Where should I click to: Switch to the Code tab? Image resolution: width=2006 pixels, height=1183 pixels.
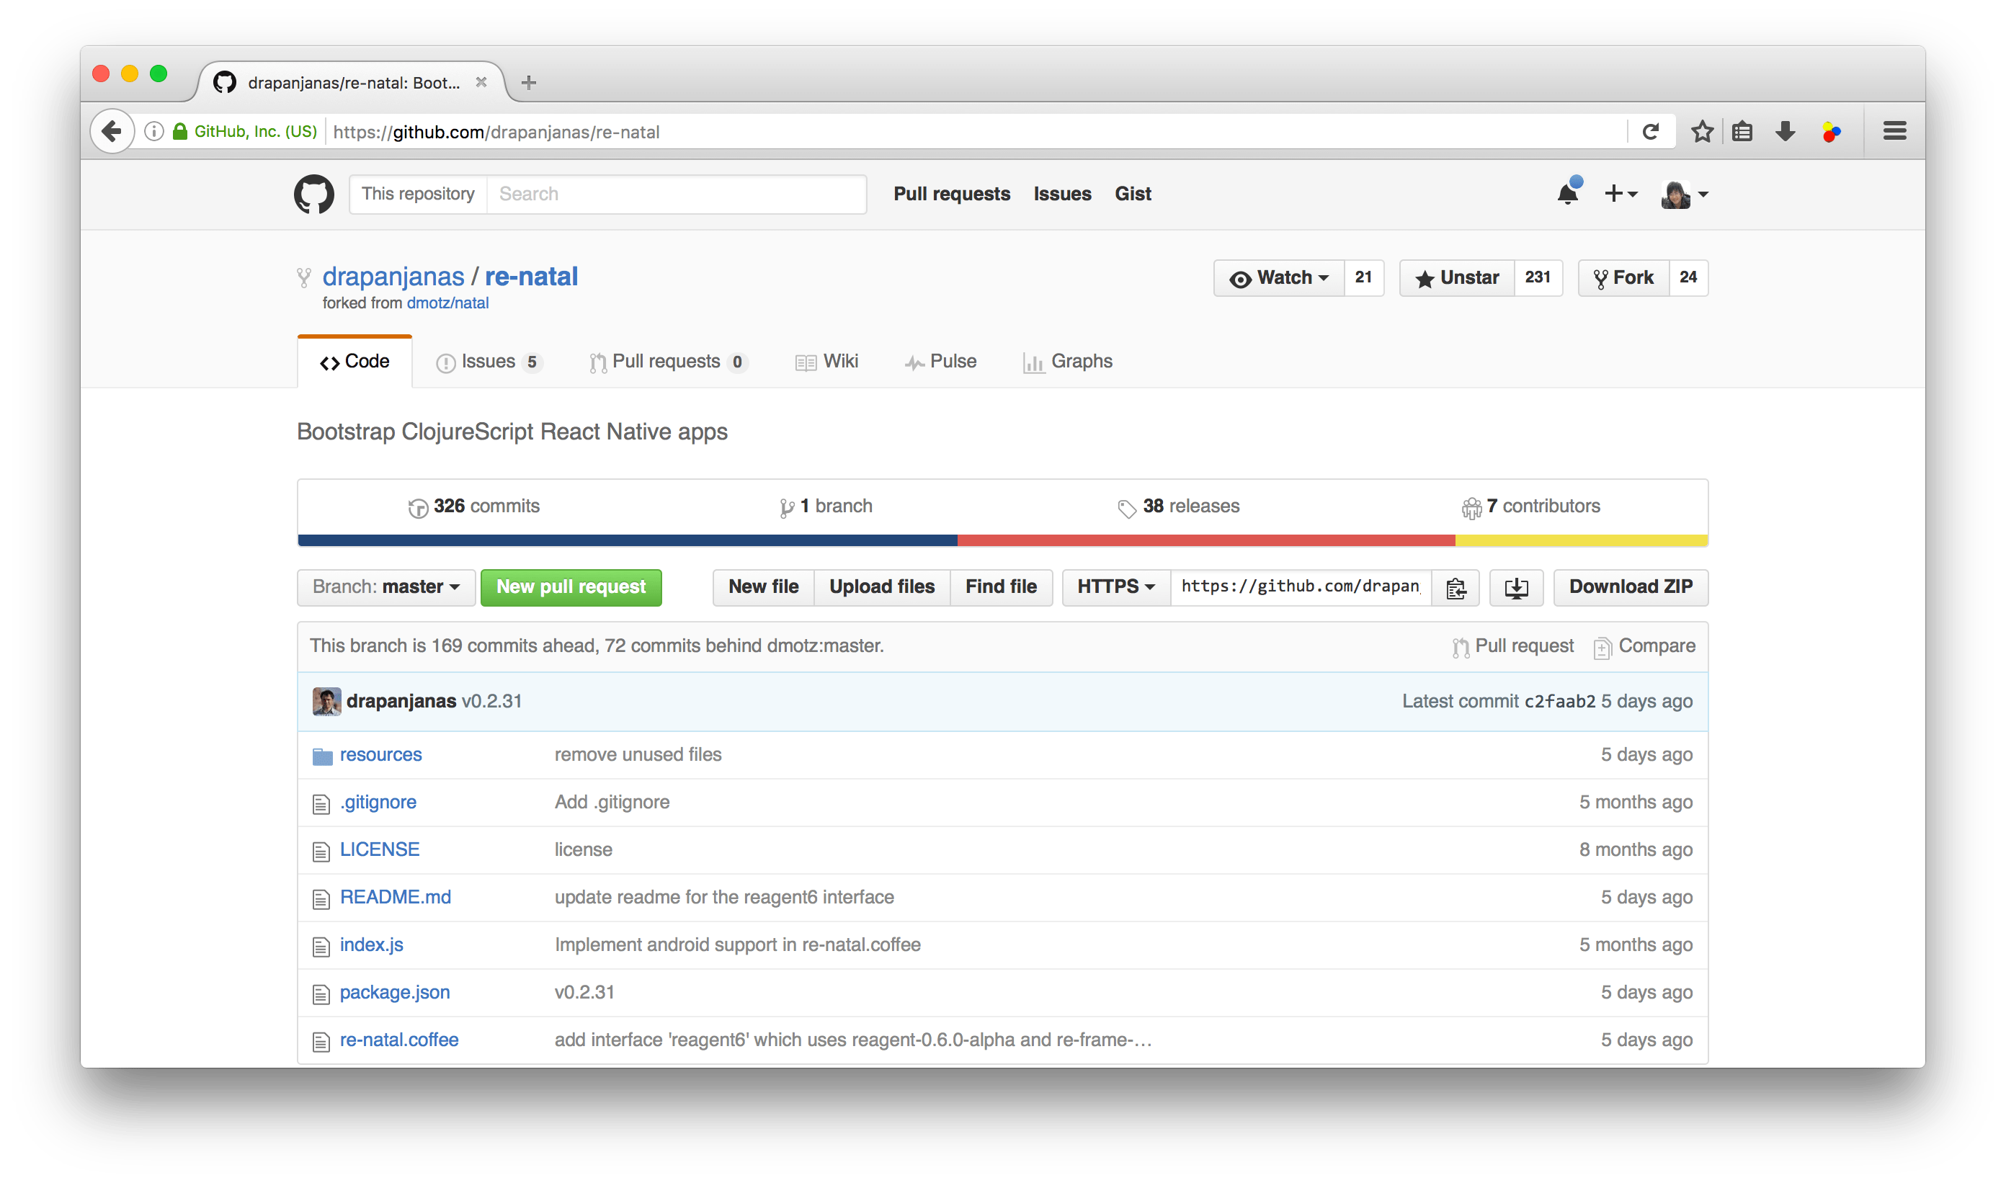[x=355, y=361]
